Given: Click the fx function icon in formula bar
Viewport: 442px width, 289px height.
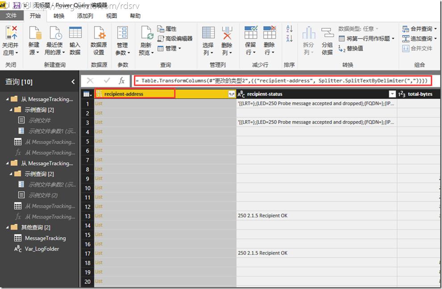Looking at the screenshot, I should pos(121,81).
